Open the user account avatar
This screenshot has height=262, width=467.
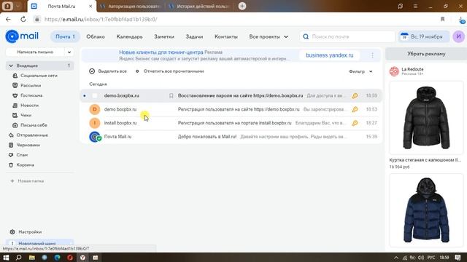tap(458, 36)
